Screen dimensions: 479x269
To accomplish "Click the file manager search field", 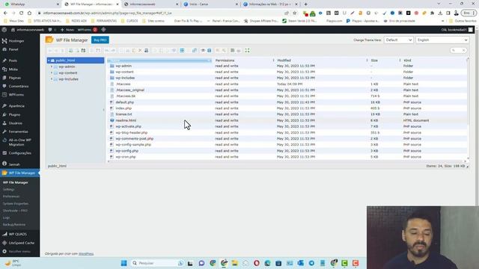I will [x=459, y=50].
